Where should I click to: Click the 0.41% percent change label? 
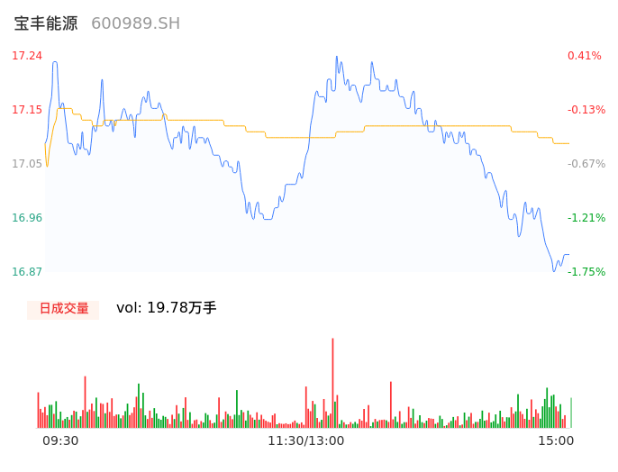(584, 56)
